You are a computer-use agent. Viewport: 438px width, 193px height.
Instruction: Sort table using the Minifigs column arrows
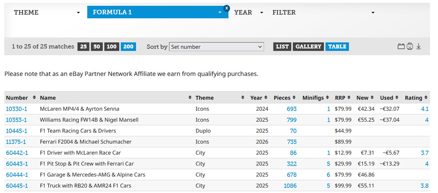pyautogui.click(x=327, y=98)
